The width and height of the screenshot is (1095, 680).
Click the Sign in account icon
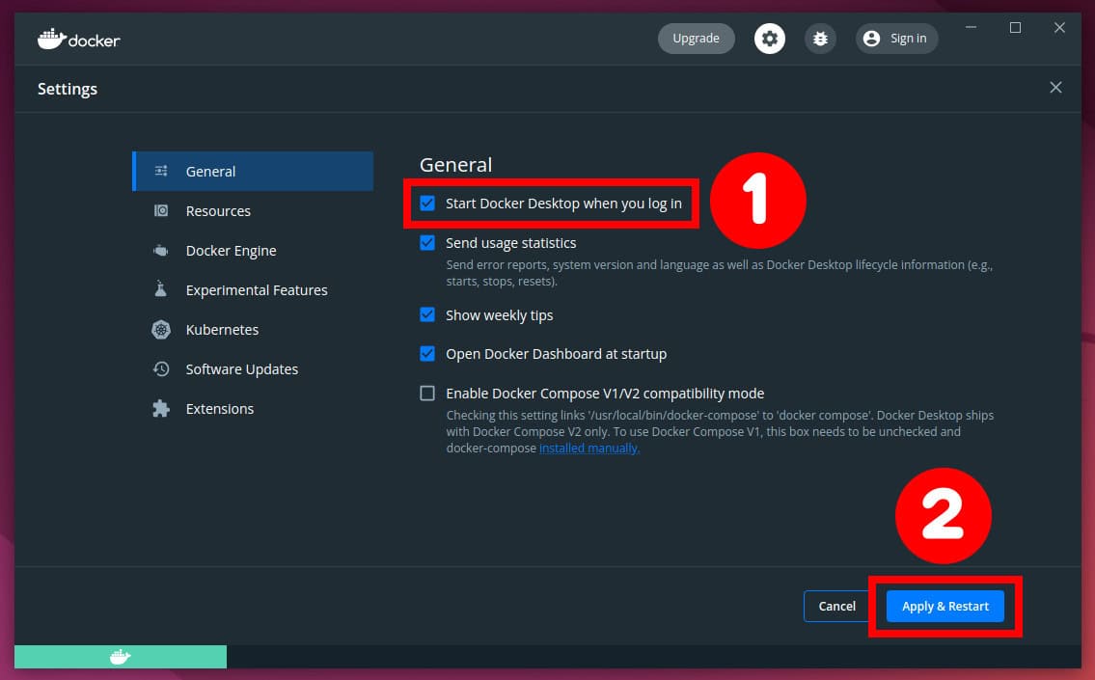tap(871, 39)
